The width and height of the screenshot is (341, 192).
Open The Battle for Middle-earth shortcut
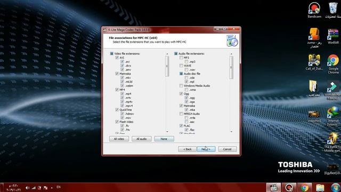click(x=332, y=142)
